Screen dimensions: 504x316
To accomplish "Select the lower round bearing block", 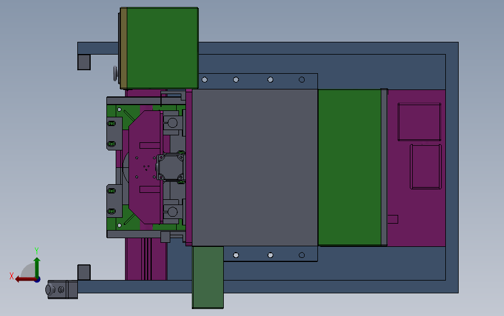I will point(173,211).
